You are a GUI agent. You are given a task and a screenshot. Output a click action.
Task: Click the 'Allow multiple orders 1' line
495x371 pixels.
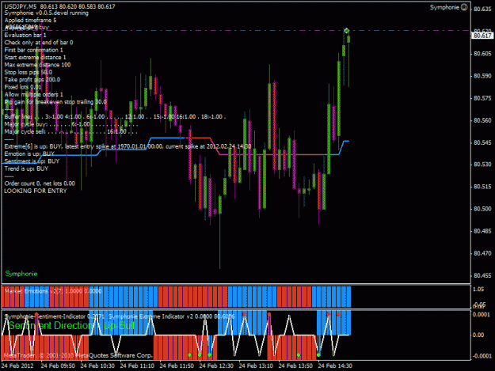click(33, 95)
